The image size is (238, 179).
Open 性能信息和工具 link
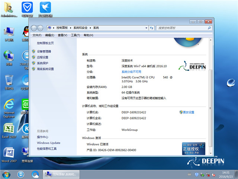point(46,149)
